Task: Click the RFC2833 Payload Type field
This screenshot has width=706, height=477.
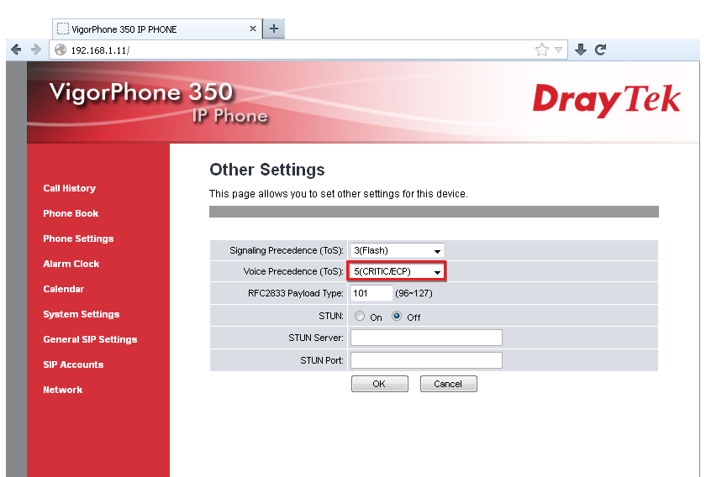Action: click(x=371, y=293)
